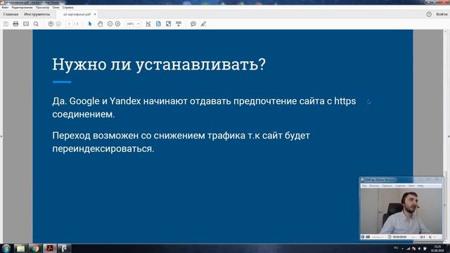
Task: Open the Файл menu
Action: (x=5, y=8)
